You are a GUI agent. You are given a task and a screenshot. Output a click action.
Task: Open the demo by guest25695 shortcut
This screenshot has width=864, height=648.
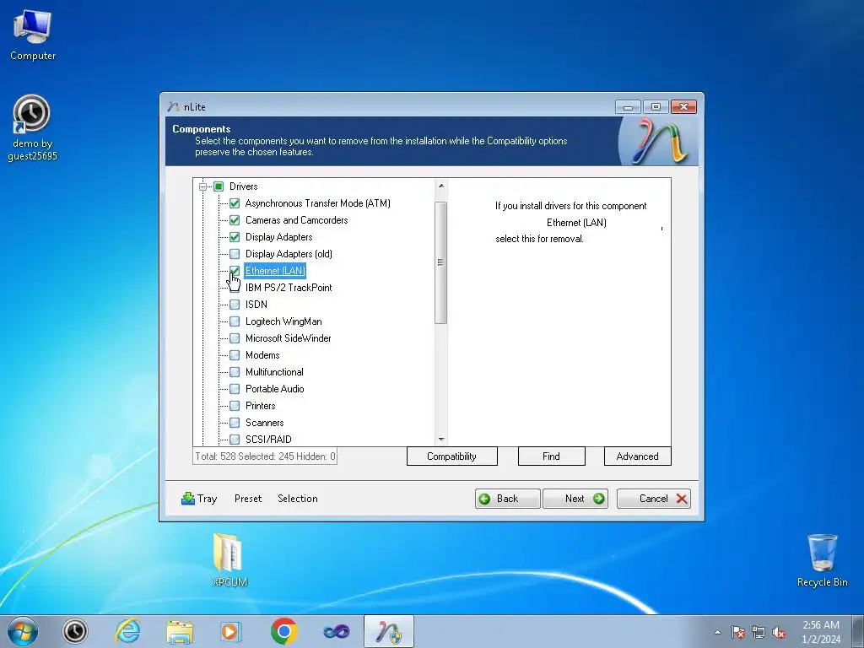tap(32, 128)
